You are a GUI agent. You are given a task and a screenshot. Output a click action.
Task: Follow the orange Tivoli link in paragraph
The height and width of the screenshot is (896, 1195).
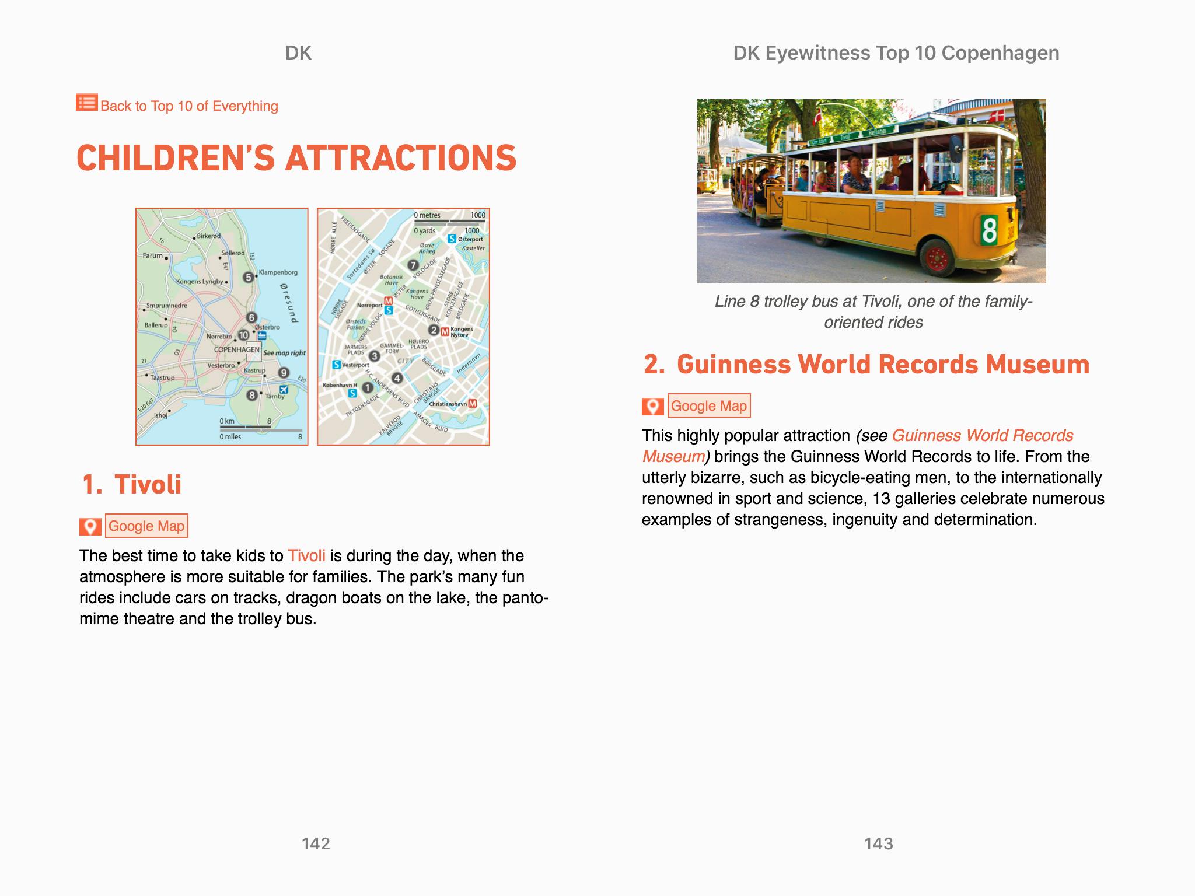coord(306,555)
